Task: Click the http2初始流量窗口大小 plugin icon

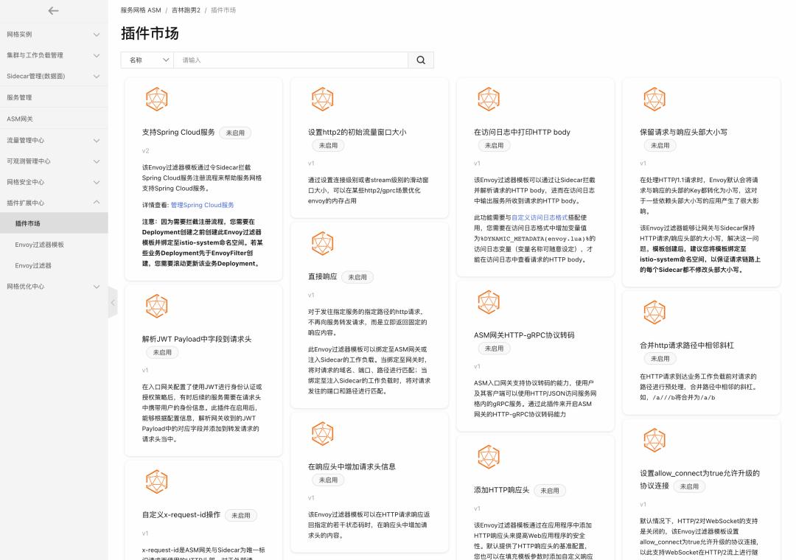Action: coord(322,98)
